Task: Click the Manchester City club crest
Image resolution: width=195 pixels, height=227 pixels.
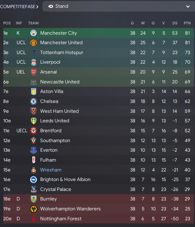Action: coord(33,33)
